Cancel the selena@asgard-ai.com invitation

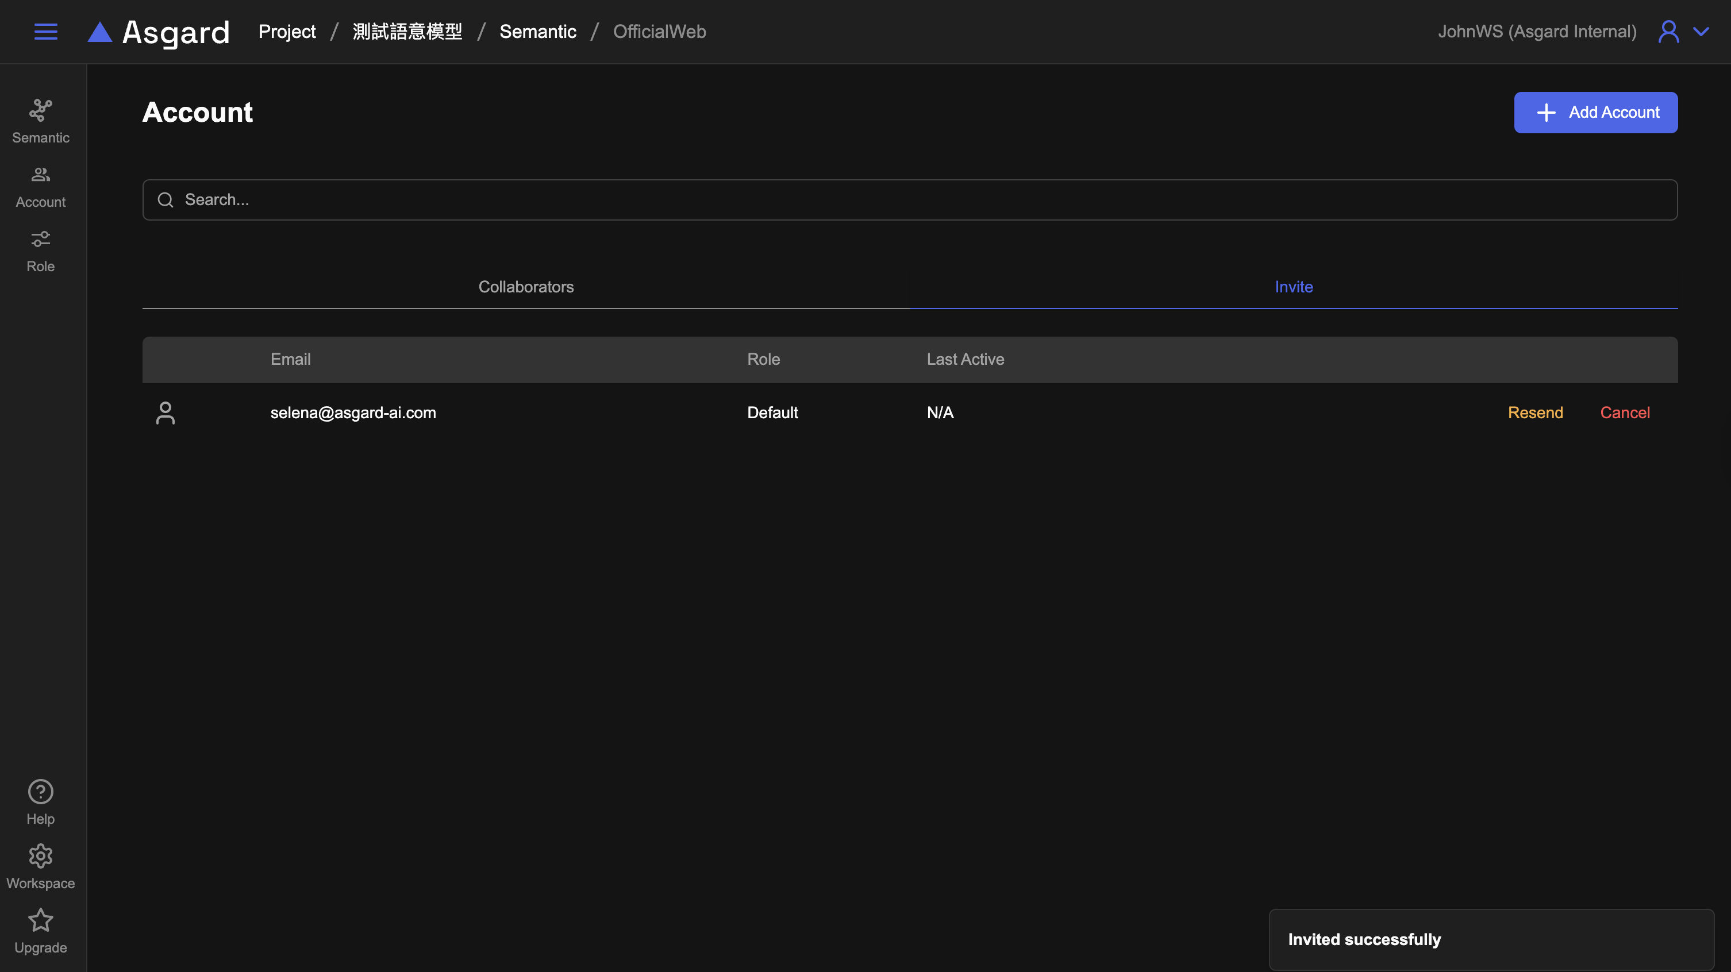[x=1624, y=412]
